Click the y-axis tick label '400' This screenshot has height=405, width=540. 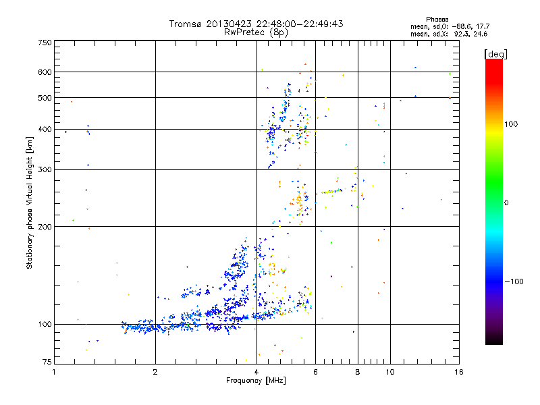pos(45,129)
